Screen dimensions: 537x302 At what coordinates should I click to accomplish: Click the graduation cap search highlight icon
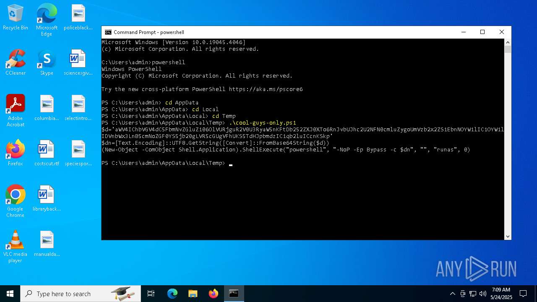pos(123,294)
